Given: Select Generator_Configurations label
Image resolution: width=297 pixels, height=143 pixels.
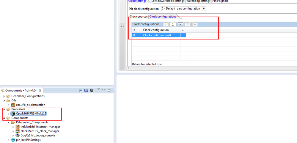Looking at the screenshot, I should click(x=28, y=96).
